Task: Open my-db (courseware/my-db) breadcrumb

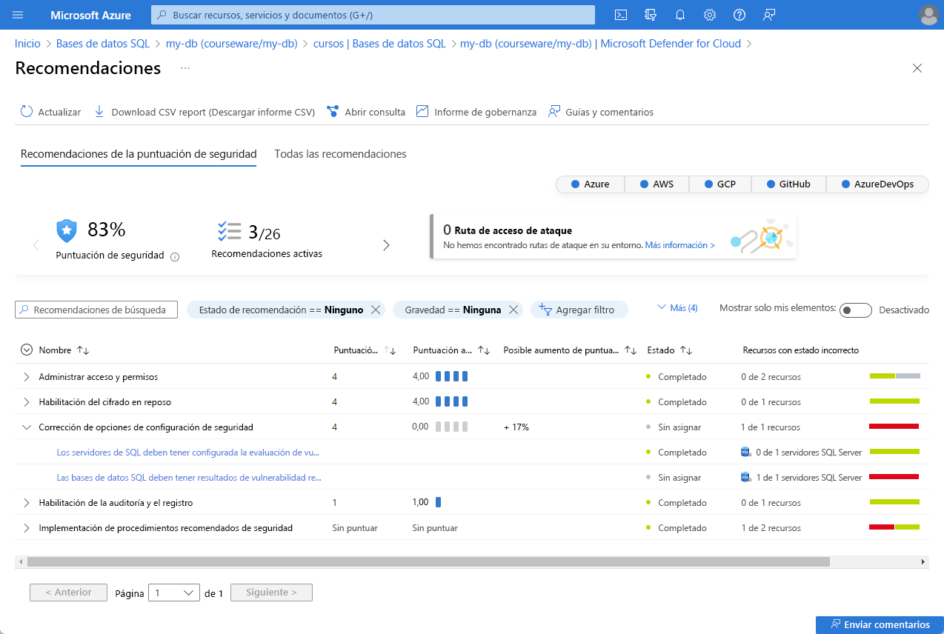Action: tap(231, 44)
